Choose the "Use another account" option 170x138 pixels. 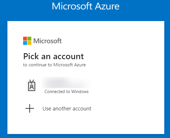[x=58, y=108]
